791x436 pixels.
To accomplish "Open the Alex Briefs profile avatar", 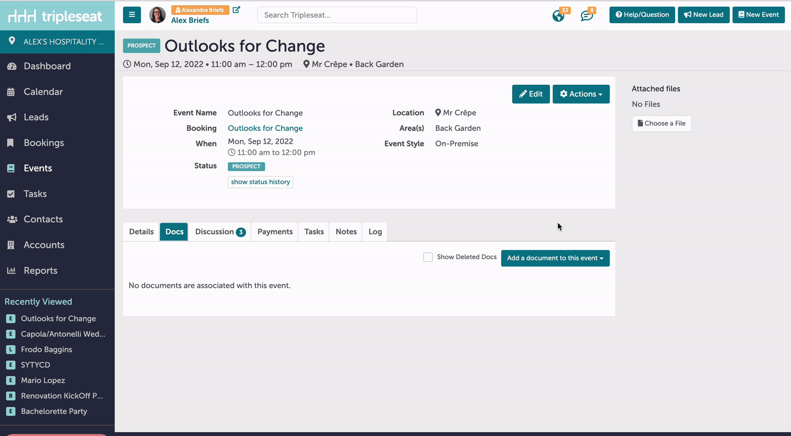I will (157, 15).
